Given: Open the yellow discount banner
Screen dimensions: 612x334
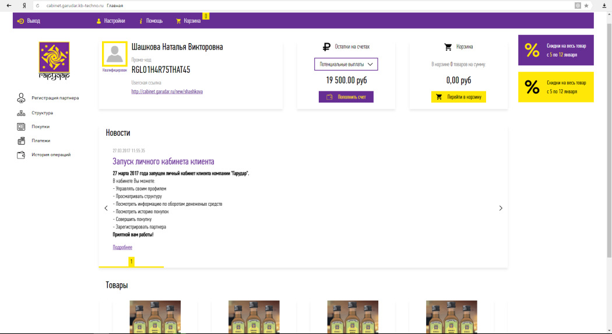Looking at the screenshot, I should tap(556, 87).
